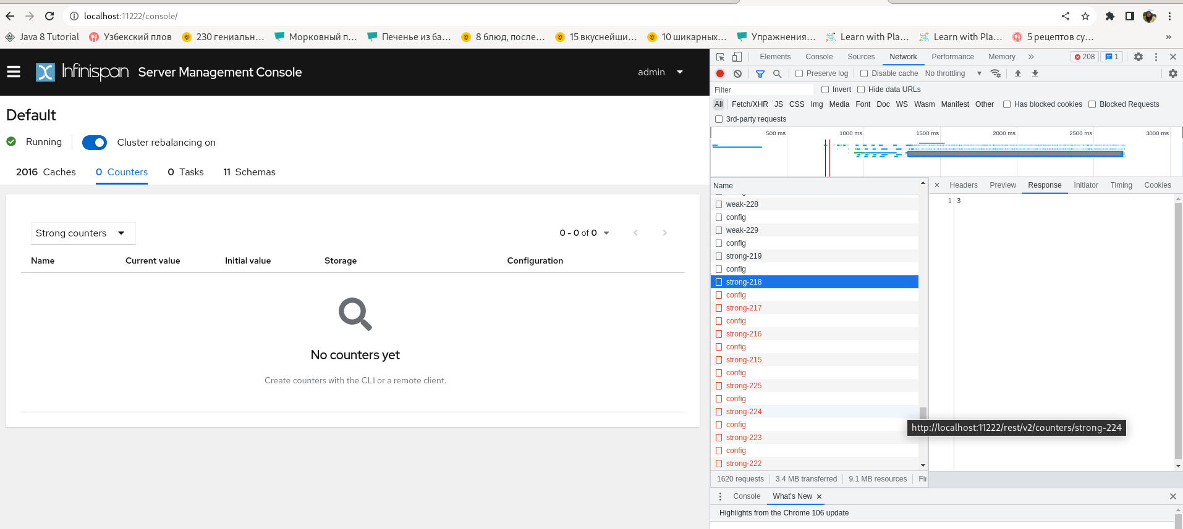Enable the Preserve log checkbox
Viewport: 1183px width, 529px height.
[x=799, y=73]
